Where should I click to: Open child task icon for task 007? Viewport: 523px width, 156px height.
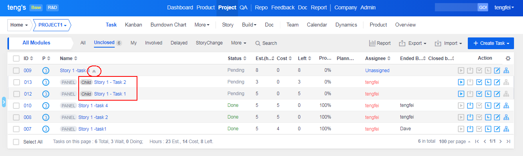click(506, 129)
